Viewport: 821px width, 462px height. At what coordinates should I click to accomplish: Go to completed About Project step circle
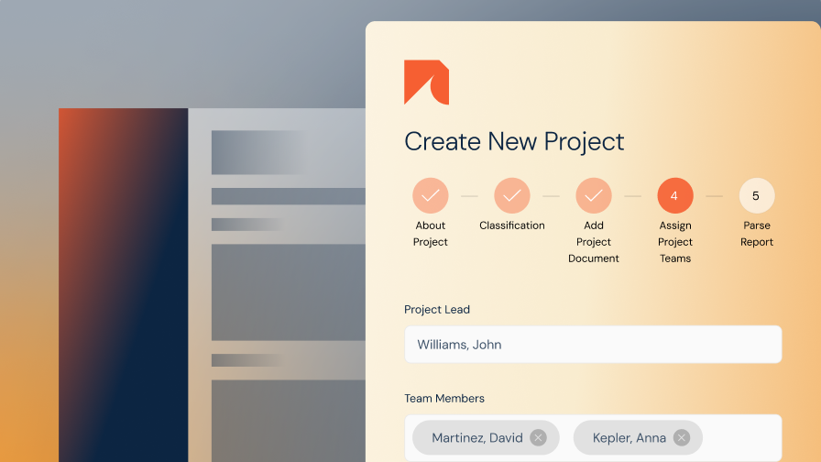point(431,195)
